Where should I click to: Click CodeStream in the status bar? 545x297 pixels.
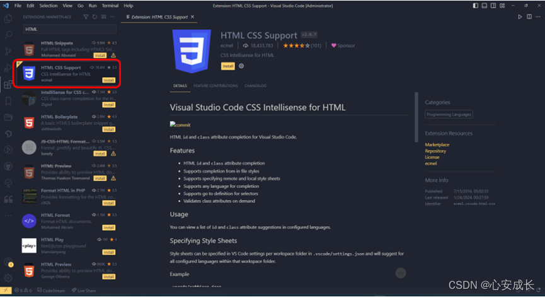click(51, 291)
